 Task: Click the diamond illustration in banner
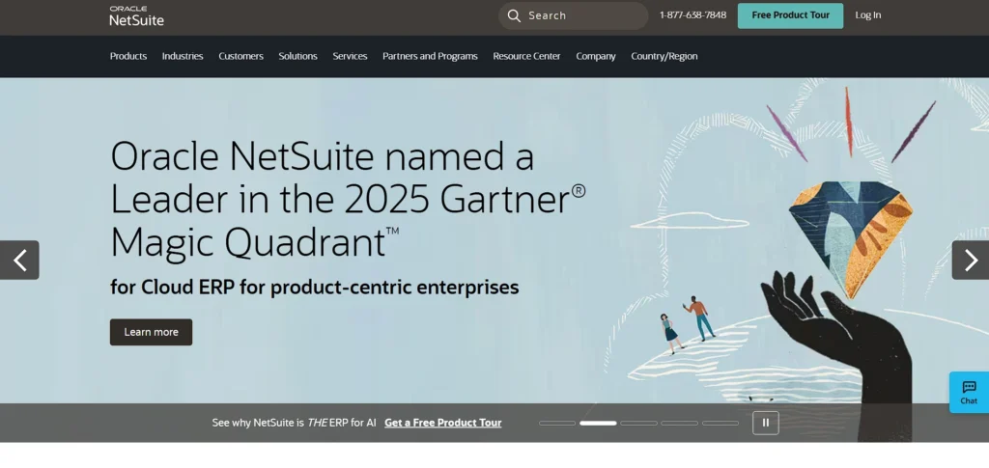click(x=850, y=238)
